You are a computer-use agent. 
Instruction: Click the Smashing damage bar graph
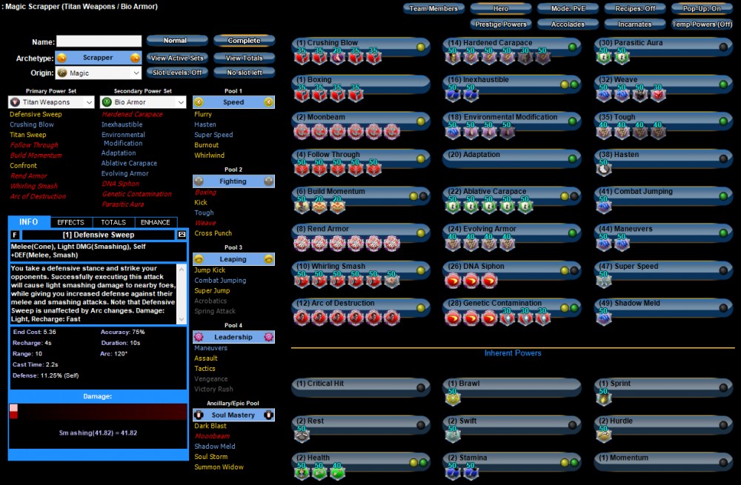98,412
